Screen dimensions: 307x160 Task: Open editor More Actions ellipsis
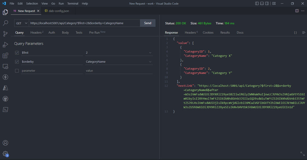coord(303,11)
